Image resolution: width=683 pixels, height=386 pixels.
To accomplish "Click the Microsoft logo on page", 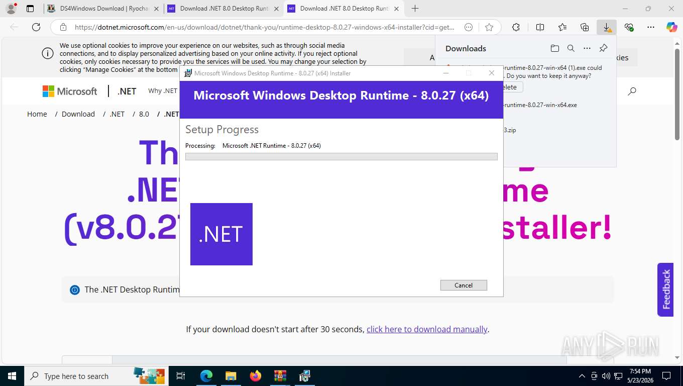I will [70, 91].
